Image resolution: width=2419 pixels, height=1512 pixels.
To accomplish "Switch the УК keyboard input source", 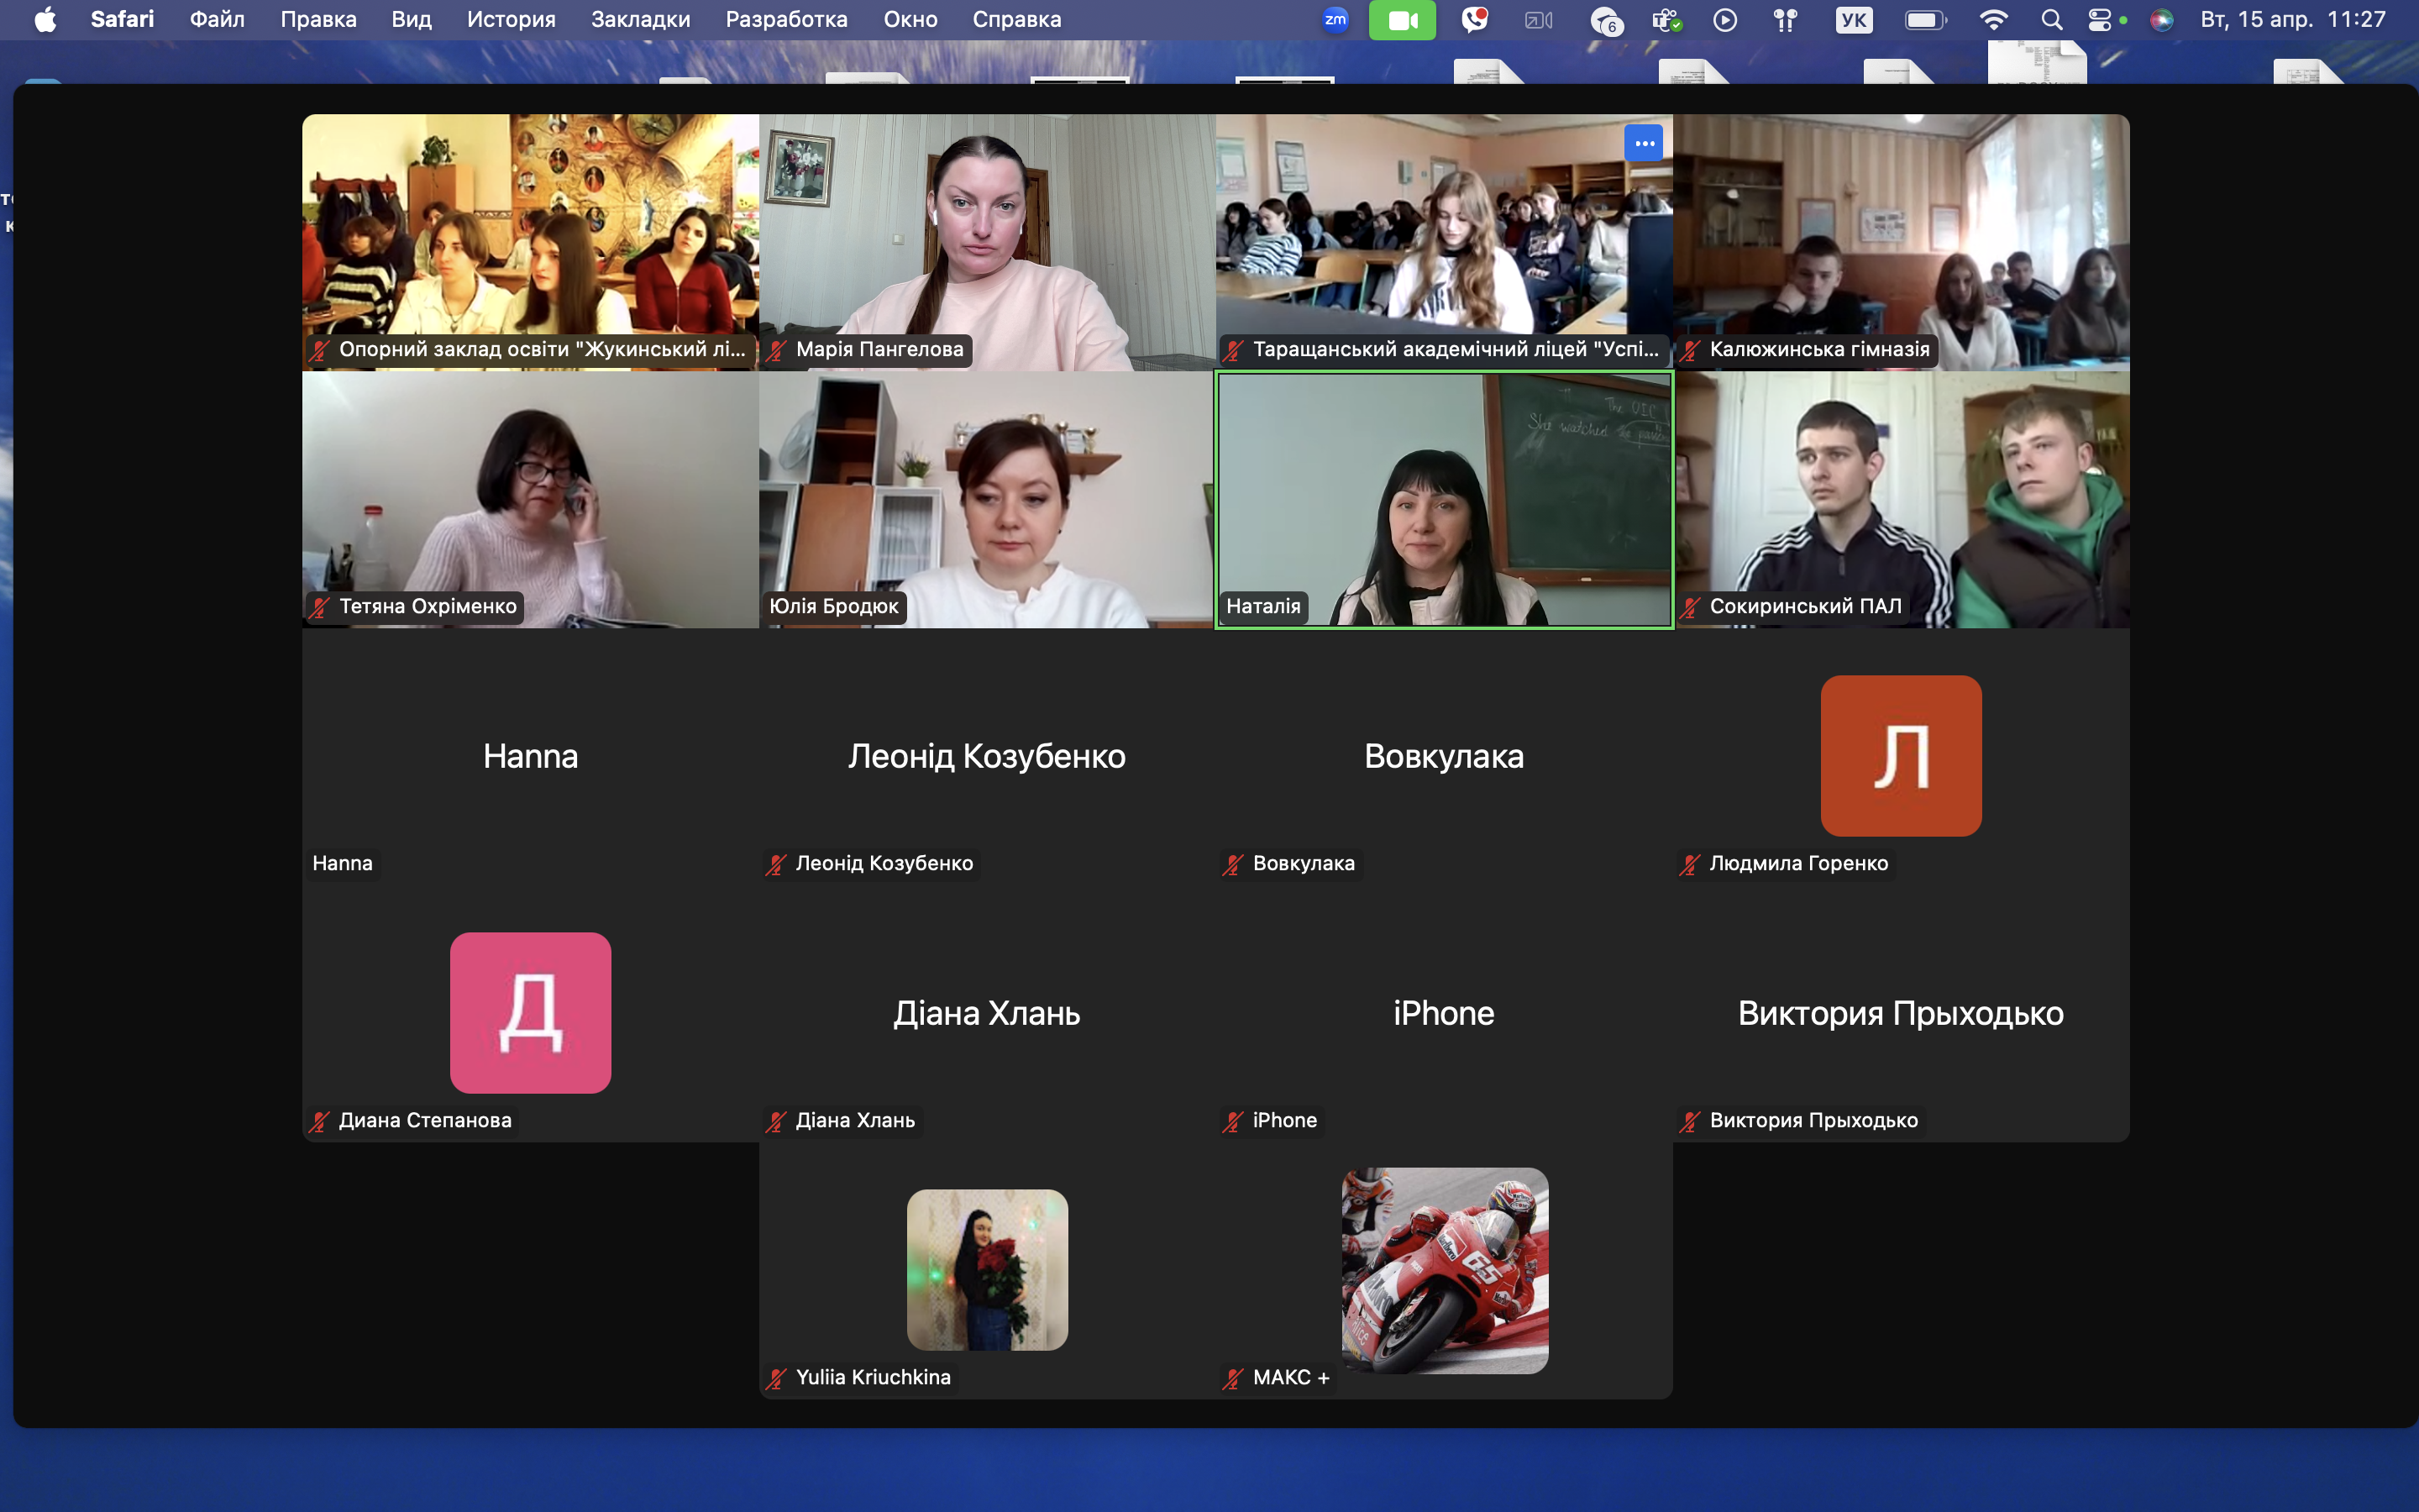I will [1855, 20].
